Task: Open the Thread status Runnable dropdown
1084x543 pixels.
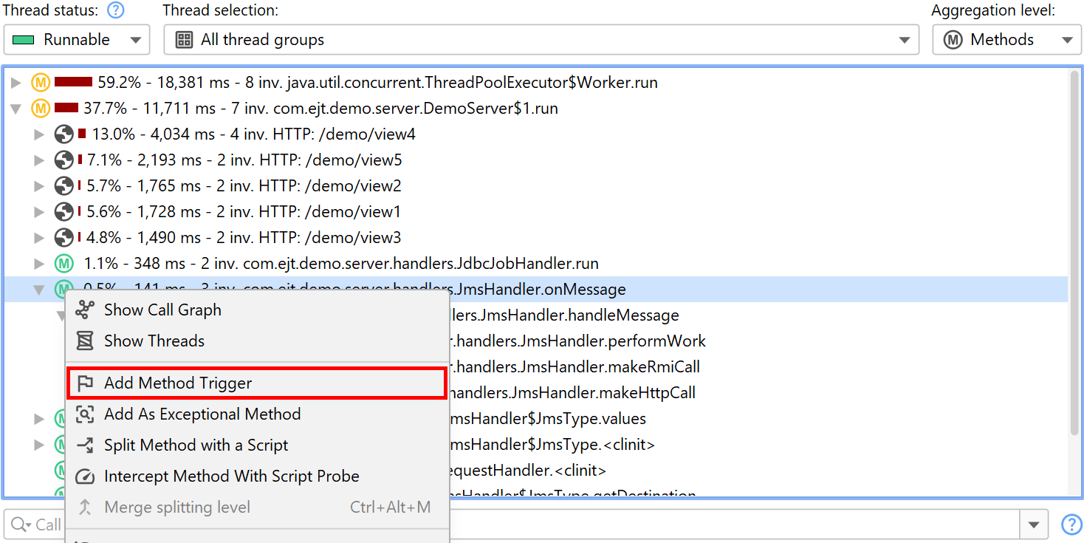Action: click(x=77, y=40)
